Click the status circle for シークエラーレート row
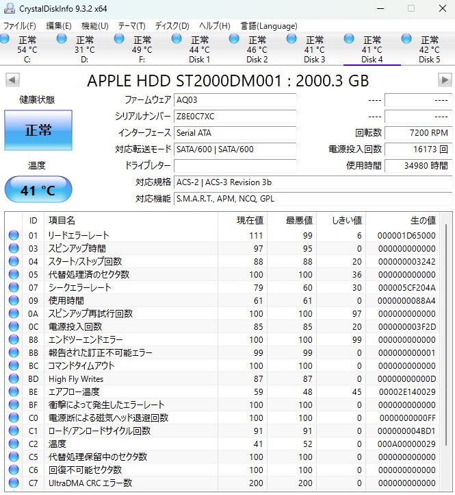This screenshot has width=455, height=495. [x=14, y=287]
